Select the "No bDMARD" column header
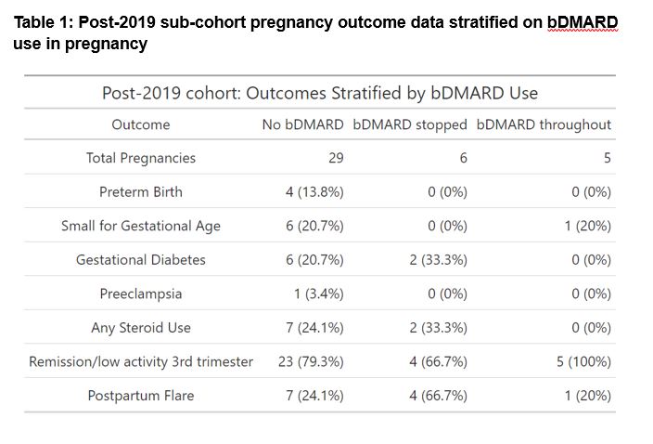The width and height of the screenshot is (653, 444). click(302, 124)
